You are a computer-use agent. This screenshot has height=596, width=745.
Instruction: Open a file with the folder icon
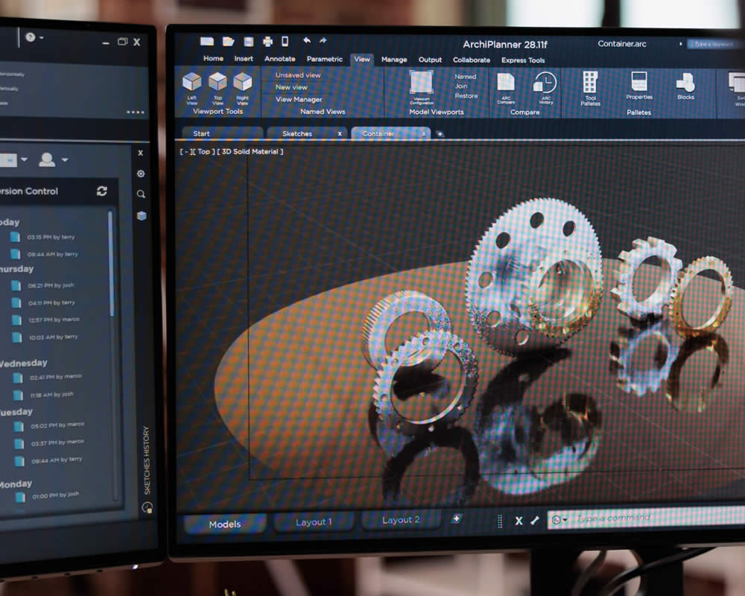[x=229, y=42]
